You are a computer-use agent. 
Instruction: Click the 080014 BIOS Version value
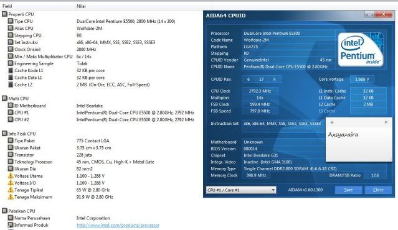250,149
